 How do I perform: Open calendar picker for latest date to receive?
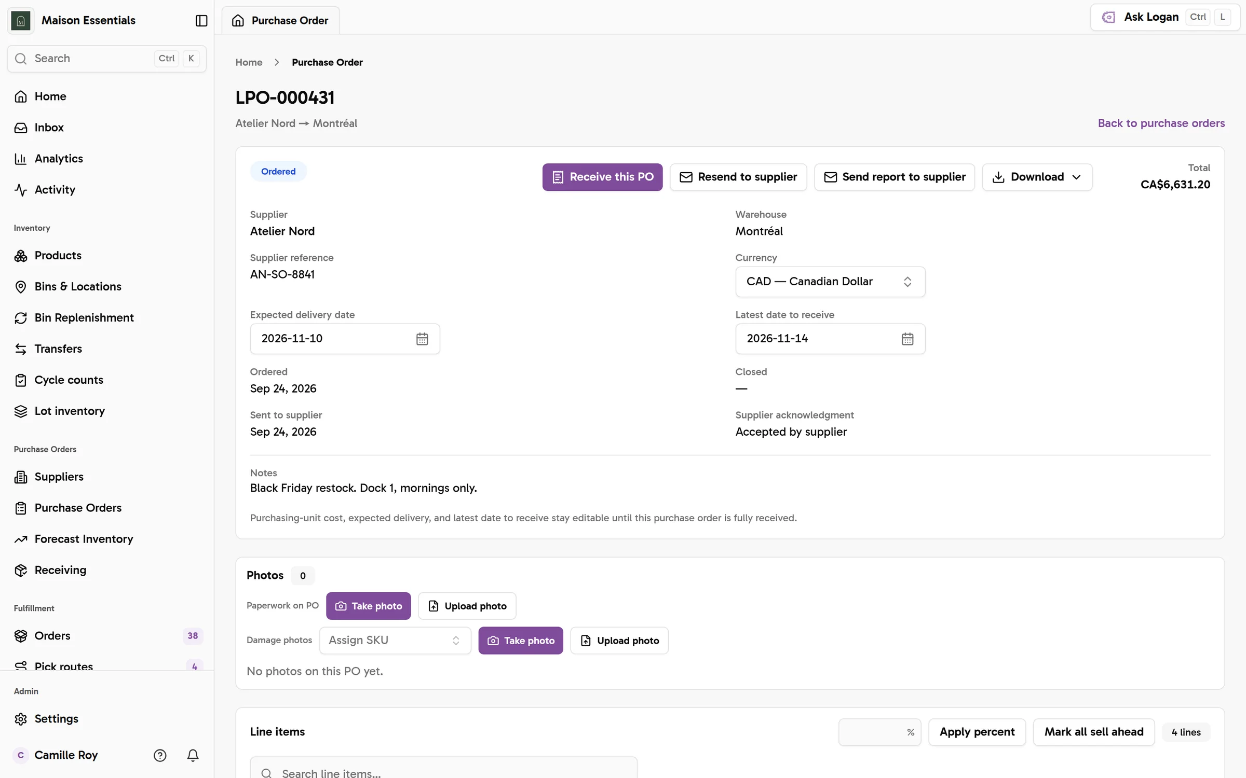[x=907, y=339]
